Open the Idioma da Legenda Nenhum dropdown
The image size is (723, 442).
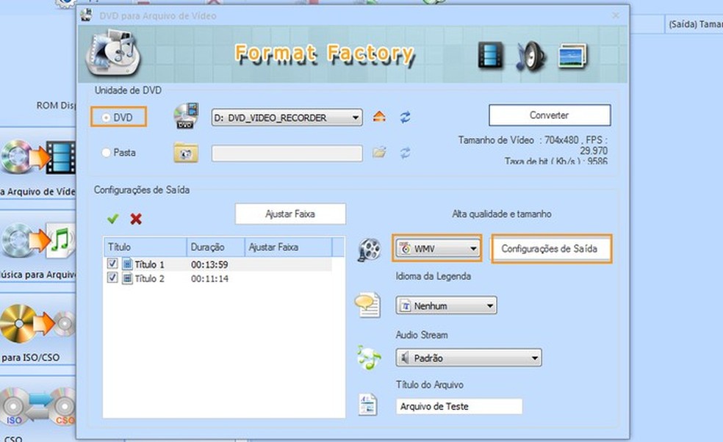[x=446, y=305]
